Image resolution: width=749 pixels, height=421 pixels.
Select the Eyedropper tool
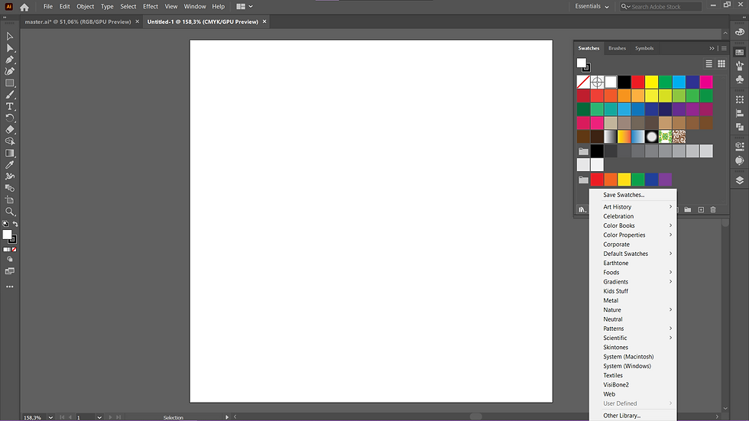pyautogui.click(x=9, y=165)
